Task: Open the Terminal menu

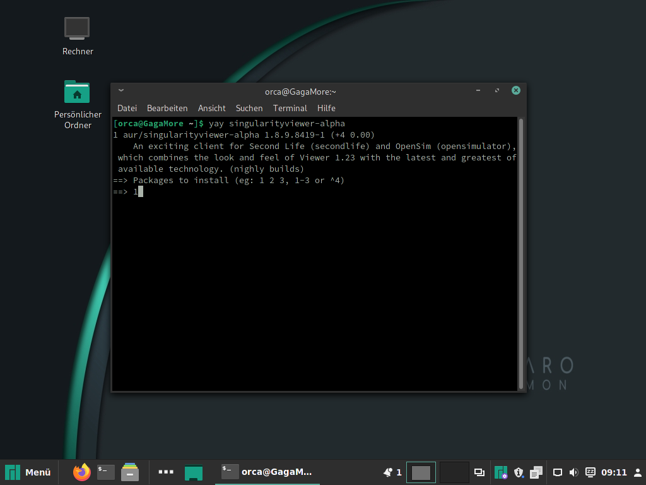Action: click(290, 108)
